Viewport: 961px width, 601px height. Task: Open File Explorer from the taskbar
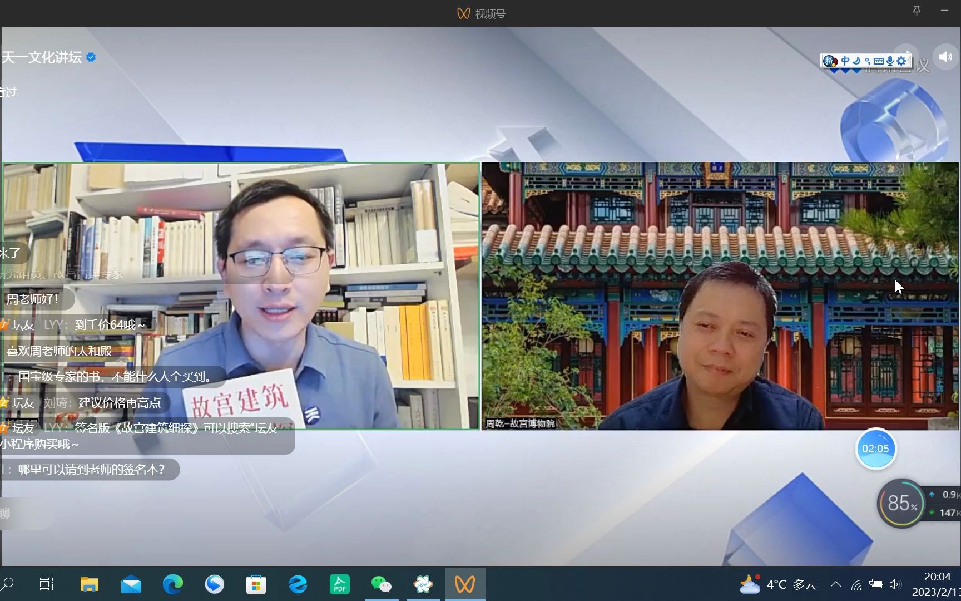(x=89, y=584)
